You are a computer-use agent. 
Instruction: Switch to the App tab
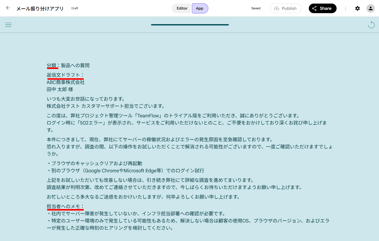pos(200,8)
